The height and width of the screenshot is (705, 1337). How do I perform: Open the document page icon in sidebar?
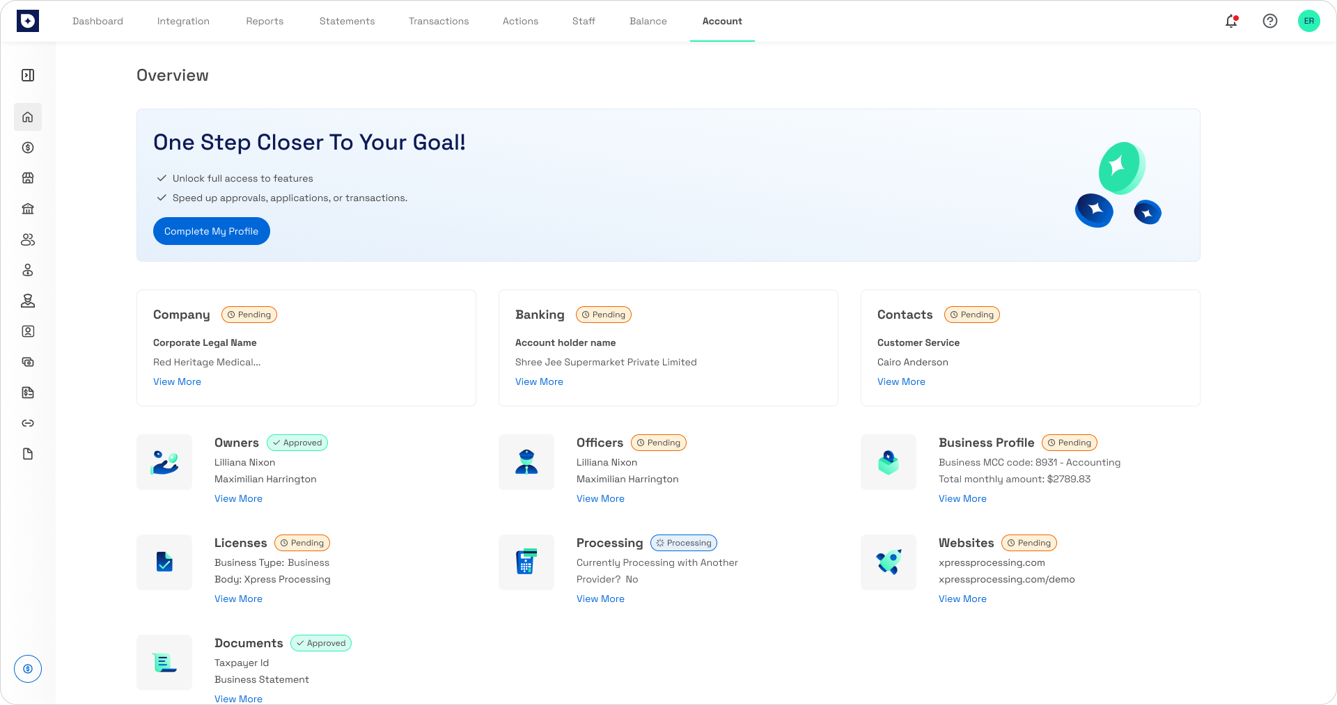28,454
